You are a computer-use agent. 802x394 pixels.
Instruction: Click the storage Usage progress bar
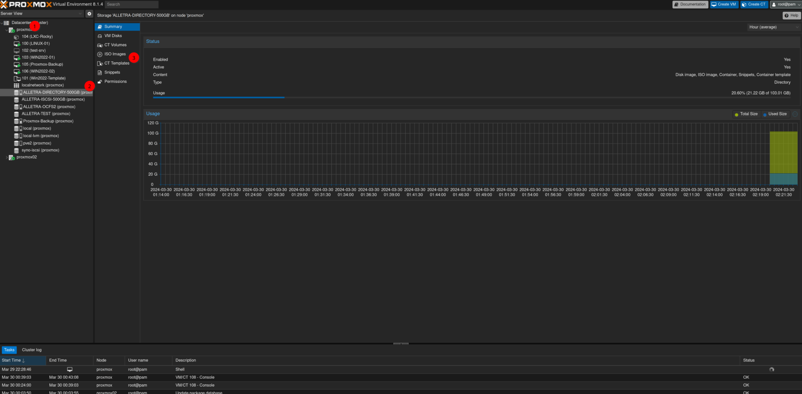(471, 97)
